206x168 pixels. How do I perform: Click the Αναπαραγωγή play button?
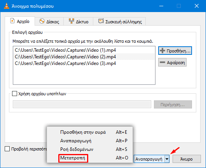pos(149,159)
